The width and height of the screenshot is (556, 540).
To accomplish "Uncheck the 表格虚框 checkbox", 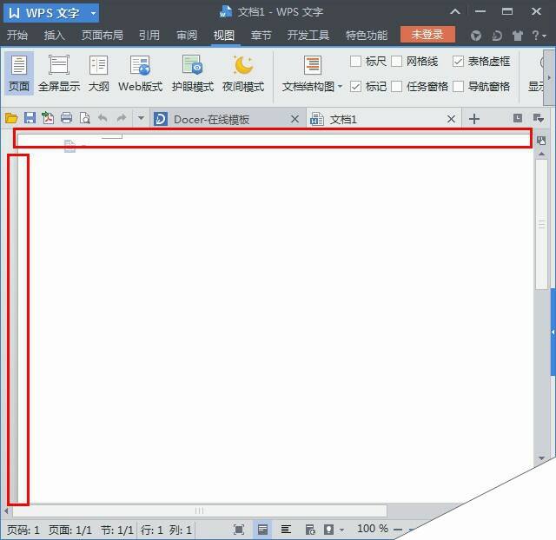I will [458, 62].
